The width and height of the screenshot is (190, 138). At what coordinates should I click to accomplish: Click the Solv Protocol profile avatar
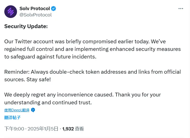click(10, 12)
